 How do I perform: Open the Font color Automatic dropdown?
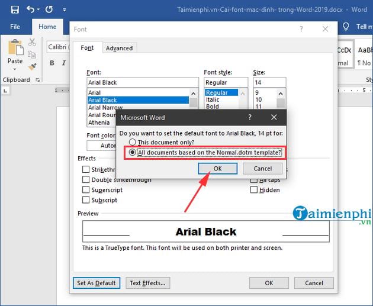[101, 146]
